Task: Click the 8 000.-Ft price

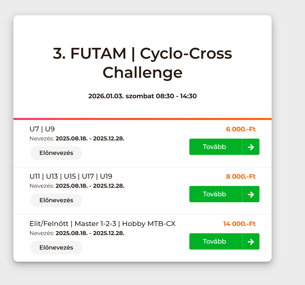Action: pos(241,176)
